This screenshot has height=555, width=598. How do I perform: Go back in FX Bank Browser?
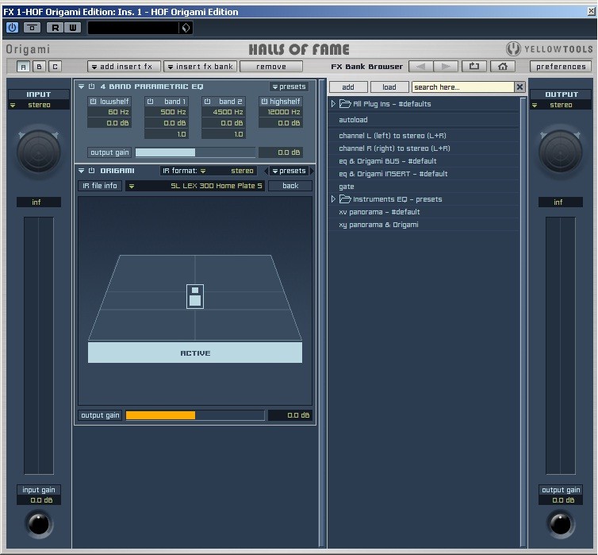pos(420,67)
